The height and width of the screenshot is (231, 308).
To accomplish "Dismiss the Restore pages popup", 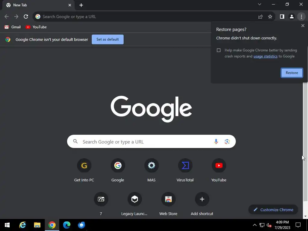I will coord(303,26).
